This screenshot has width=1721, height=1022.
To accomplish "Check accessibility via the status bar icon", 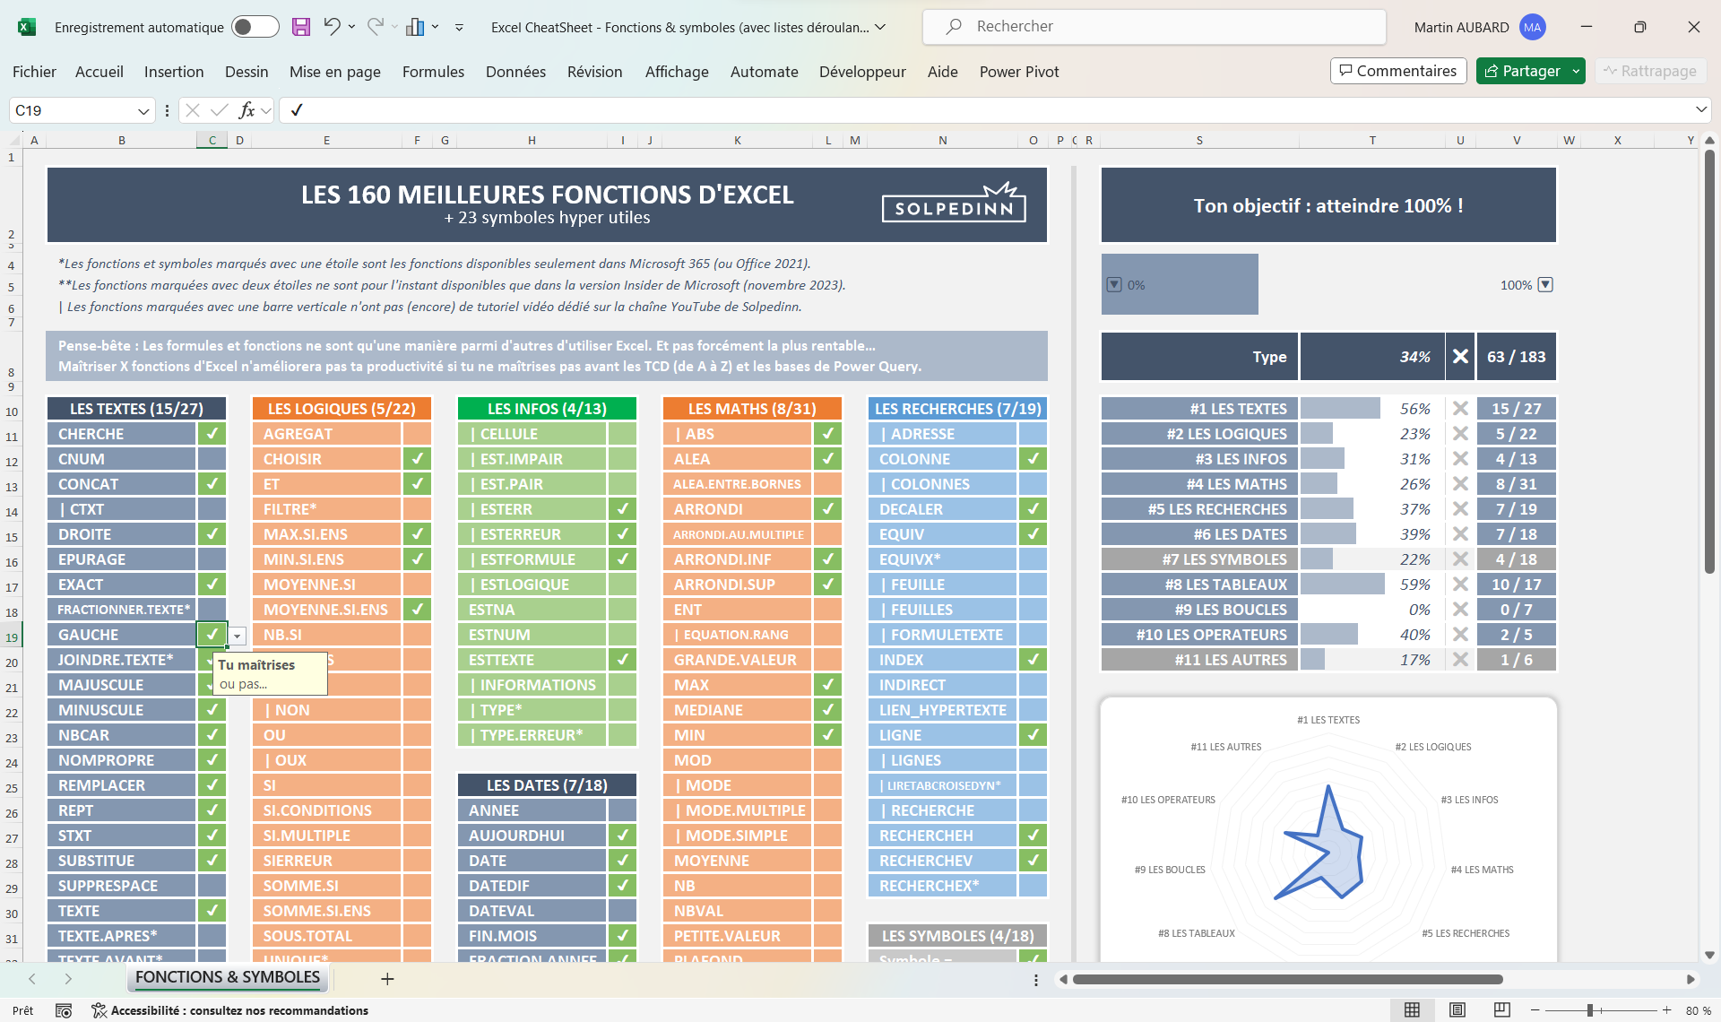I will click(97, 1010).
